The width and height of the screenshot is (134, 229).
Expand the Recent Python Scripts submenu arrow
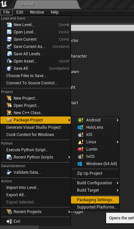[69, 157]
